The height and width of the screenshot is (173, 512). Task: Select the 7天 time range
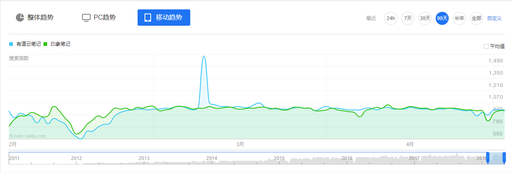tap(408, 18)
